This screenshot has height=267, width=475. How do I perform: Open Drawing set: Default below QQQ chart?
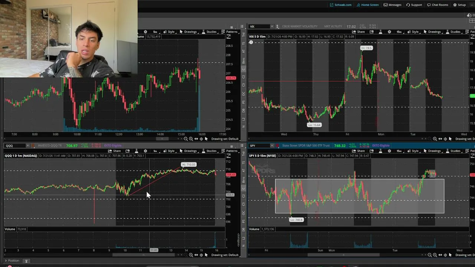pos(225,255)
